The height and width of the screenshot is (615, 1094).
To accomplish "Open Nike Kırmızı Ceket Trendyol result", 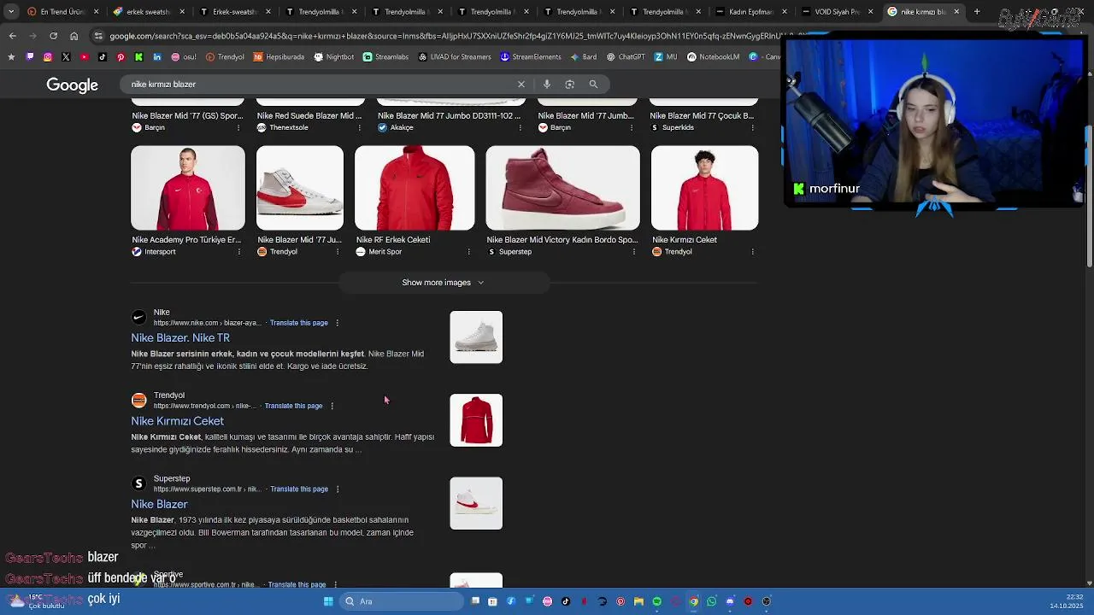I will click(177, 421).
